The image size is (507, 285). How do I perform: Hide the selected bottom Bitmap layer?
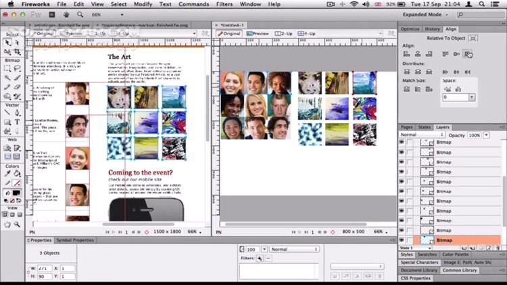402,240
